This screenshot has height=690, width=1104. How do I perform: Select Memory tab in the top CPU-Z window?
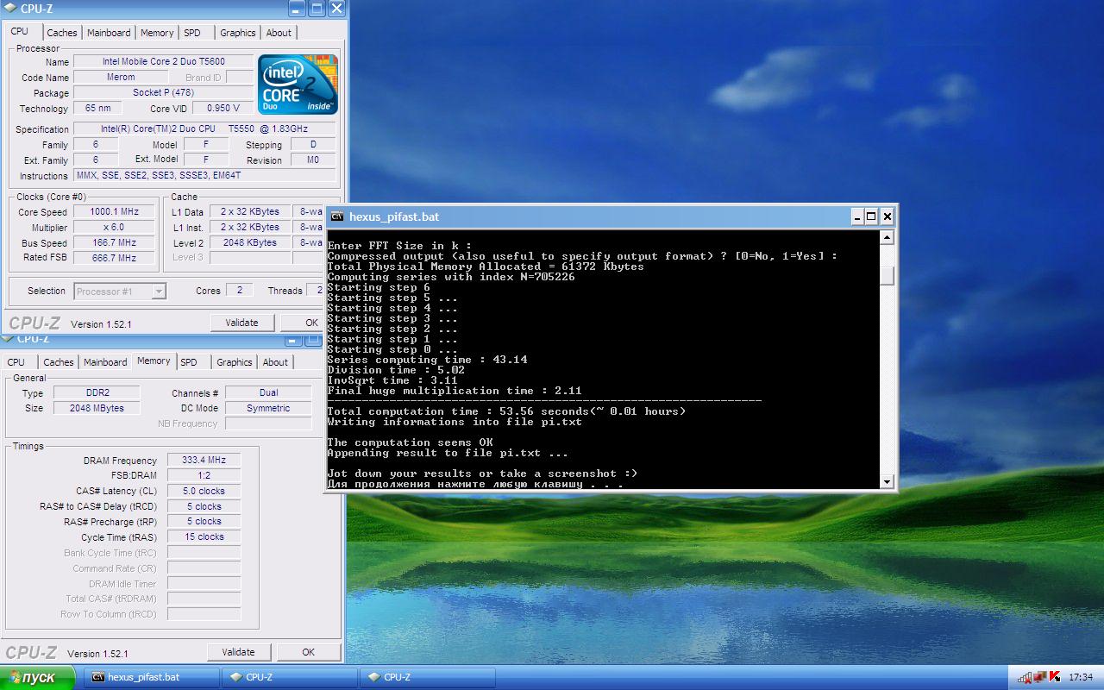157,33
